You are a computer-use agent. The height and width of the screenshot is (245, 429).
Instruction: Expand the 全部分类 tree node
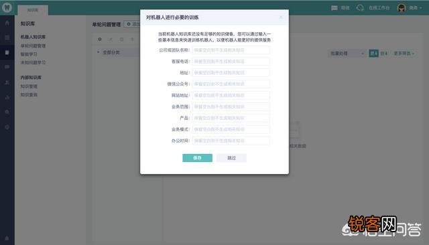[98, 52]
